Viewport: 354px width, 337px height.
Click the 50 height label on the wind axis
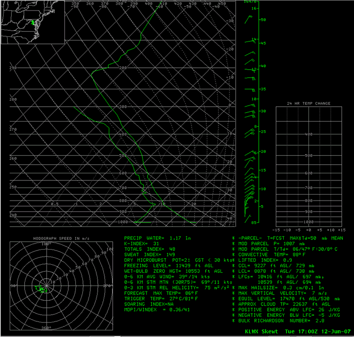tap(263, 20)
